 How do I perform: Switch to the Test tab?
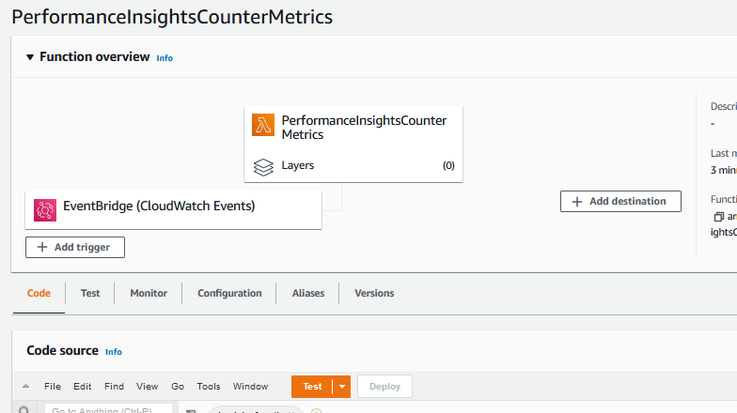click(90, 293)
